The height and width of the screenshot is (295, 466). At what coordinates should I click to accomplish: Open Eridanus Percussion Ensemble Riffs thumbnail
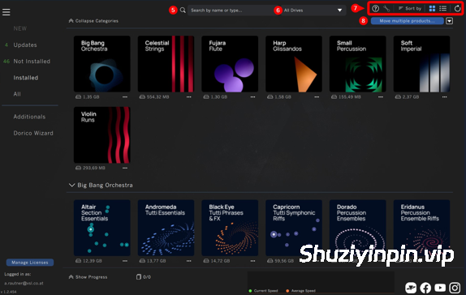point(421,228)
